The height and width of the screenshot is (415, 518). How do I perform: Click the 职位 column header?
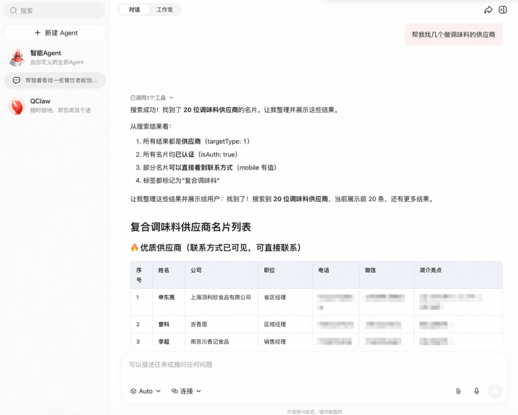(285, 275)
